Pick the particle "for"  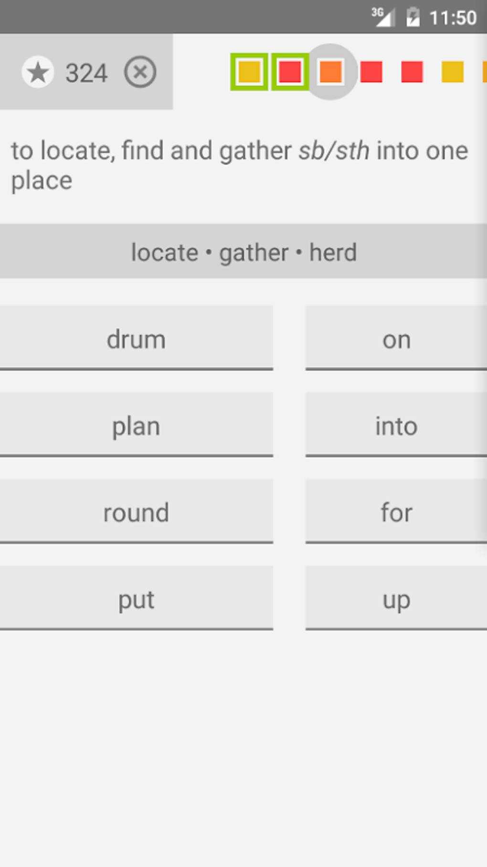tap(396, 512)
